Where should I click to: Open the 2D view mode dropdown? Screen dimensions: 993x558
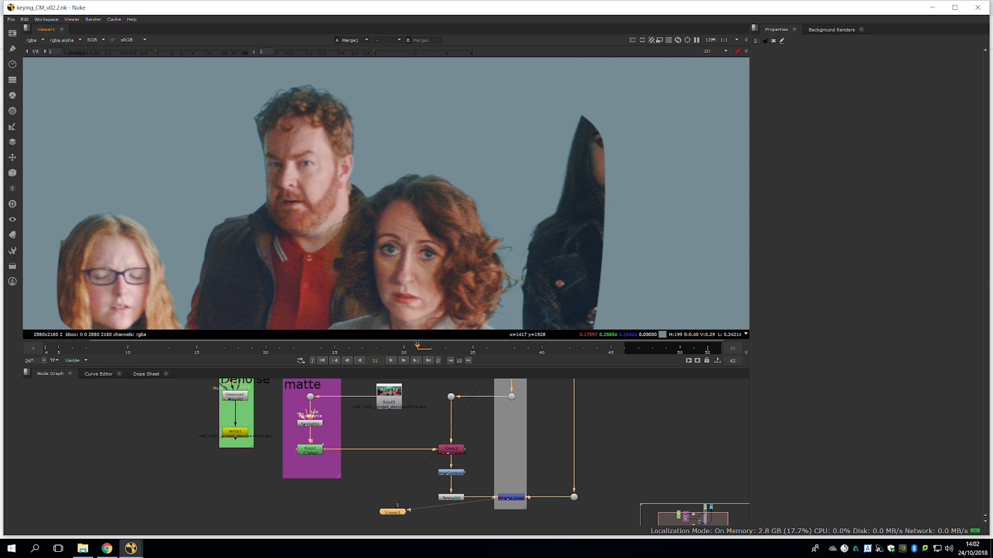coord(715,51)
